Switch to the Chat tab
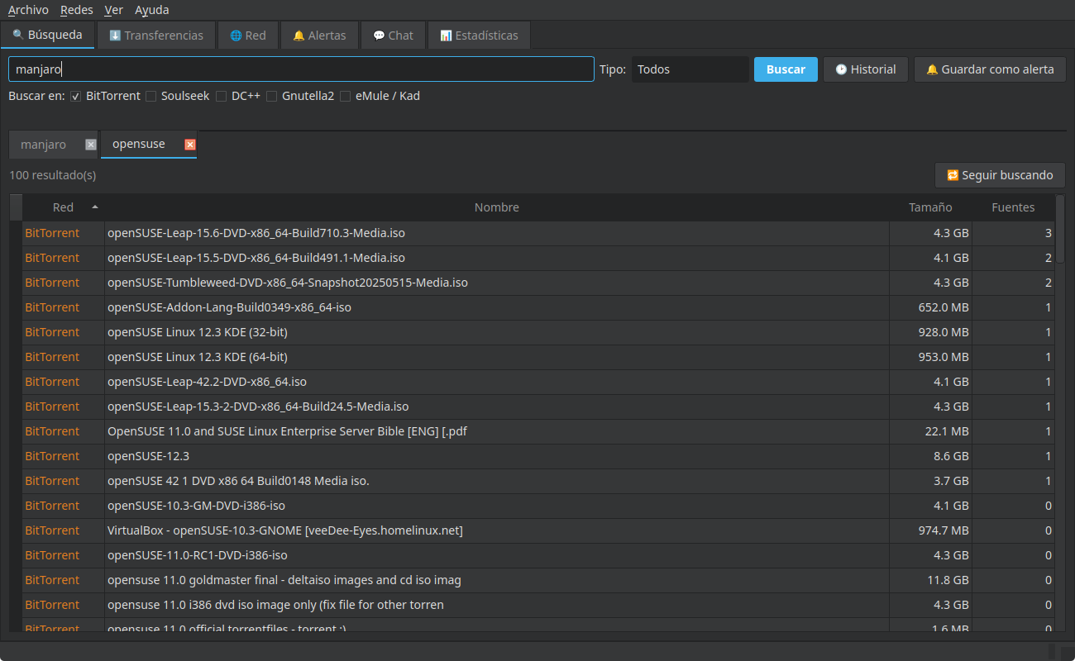Image resolution: width=1075 pixels, height=661 pixels. click(x=393, y=36)
